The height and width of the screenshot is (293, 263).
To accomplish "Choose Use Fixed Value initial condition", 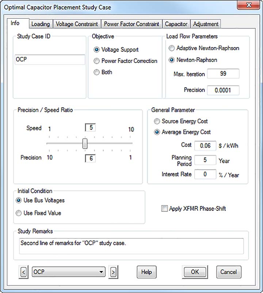I will tap(19, 213).
